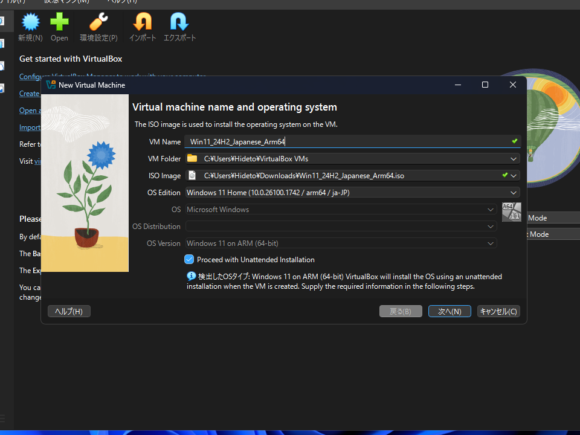Click the インポート import icon
The image size is (580, 435).
(x=142, y=24)
